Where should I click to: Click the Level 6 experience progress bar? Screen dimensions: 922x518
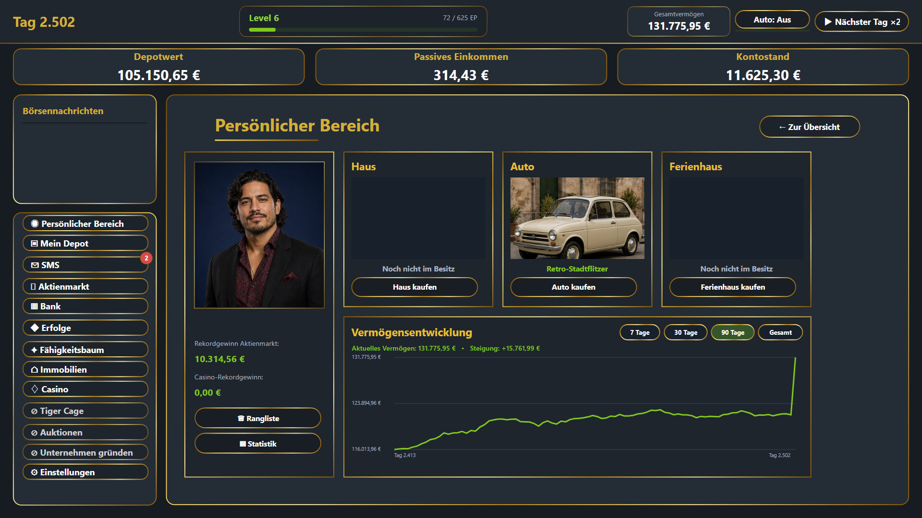(363, 30)
